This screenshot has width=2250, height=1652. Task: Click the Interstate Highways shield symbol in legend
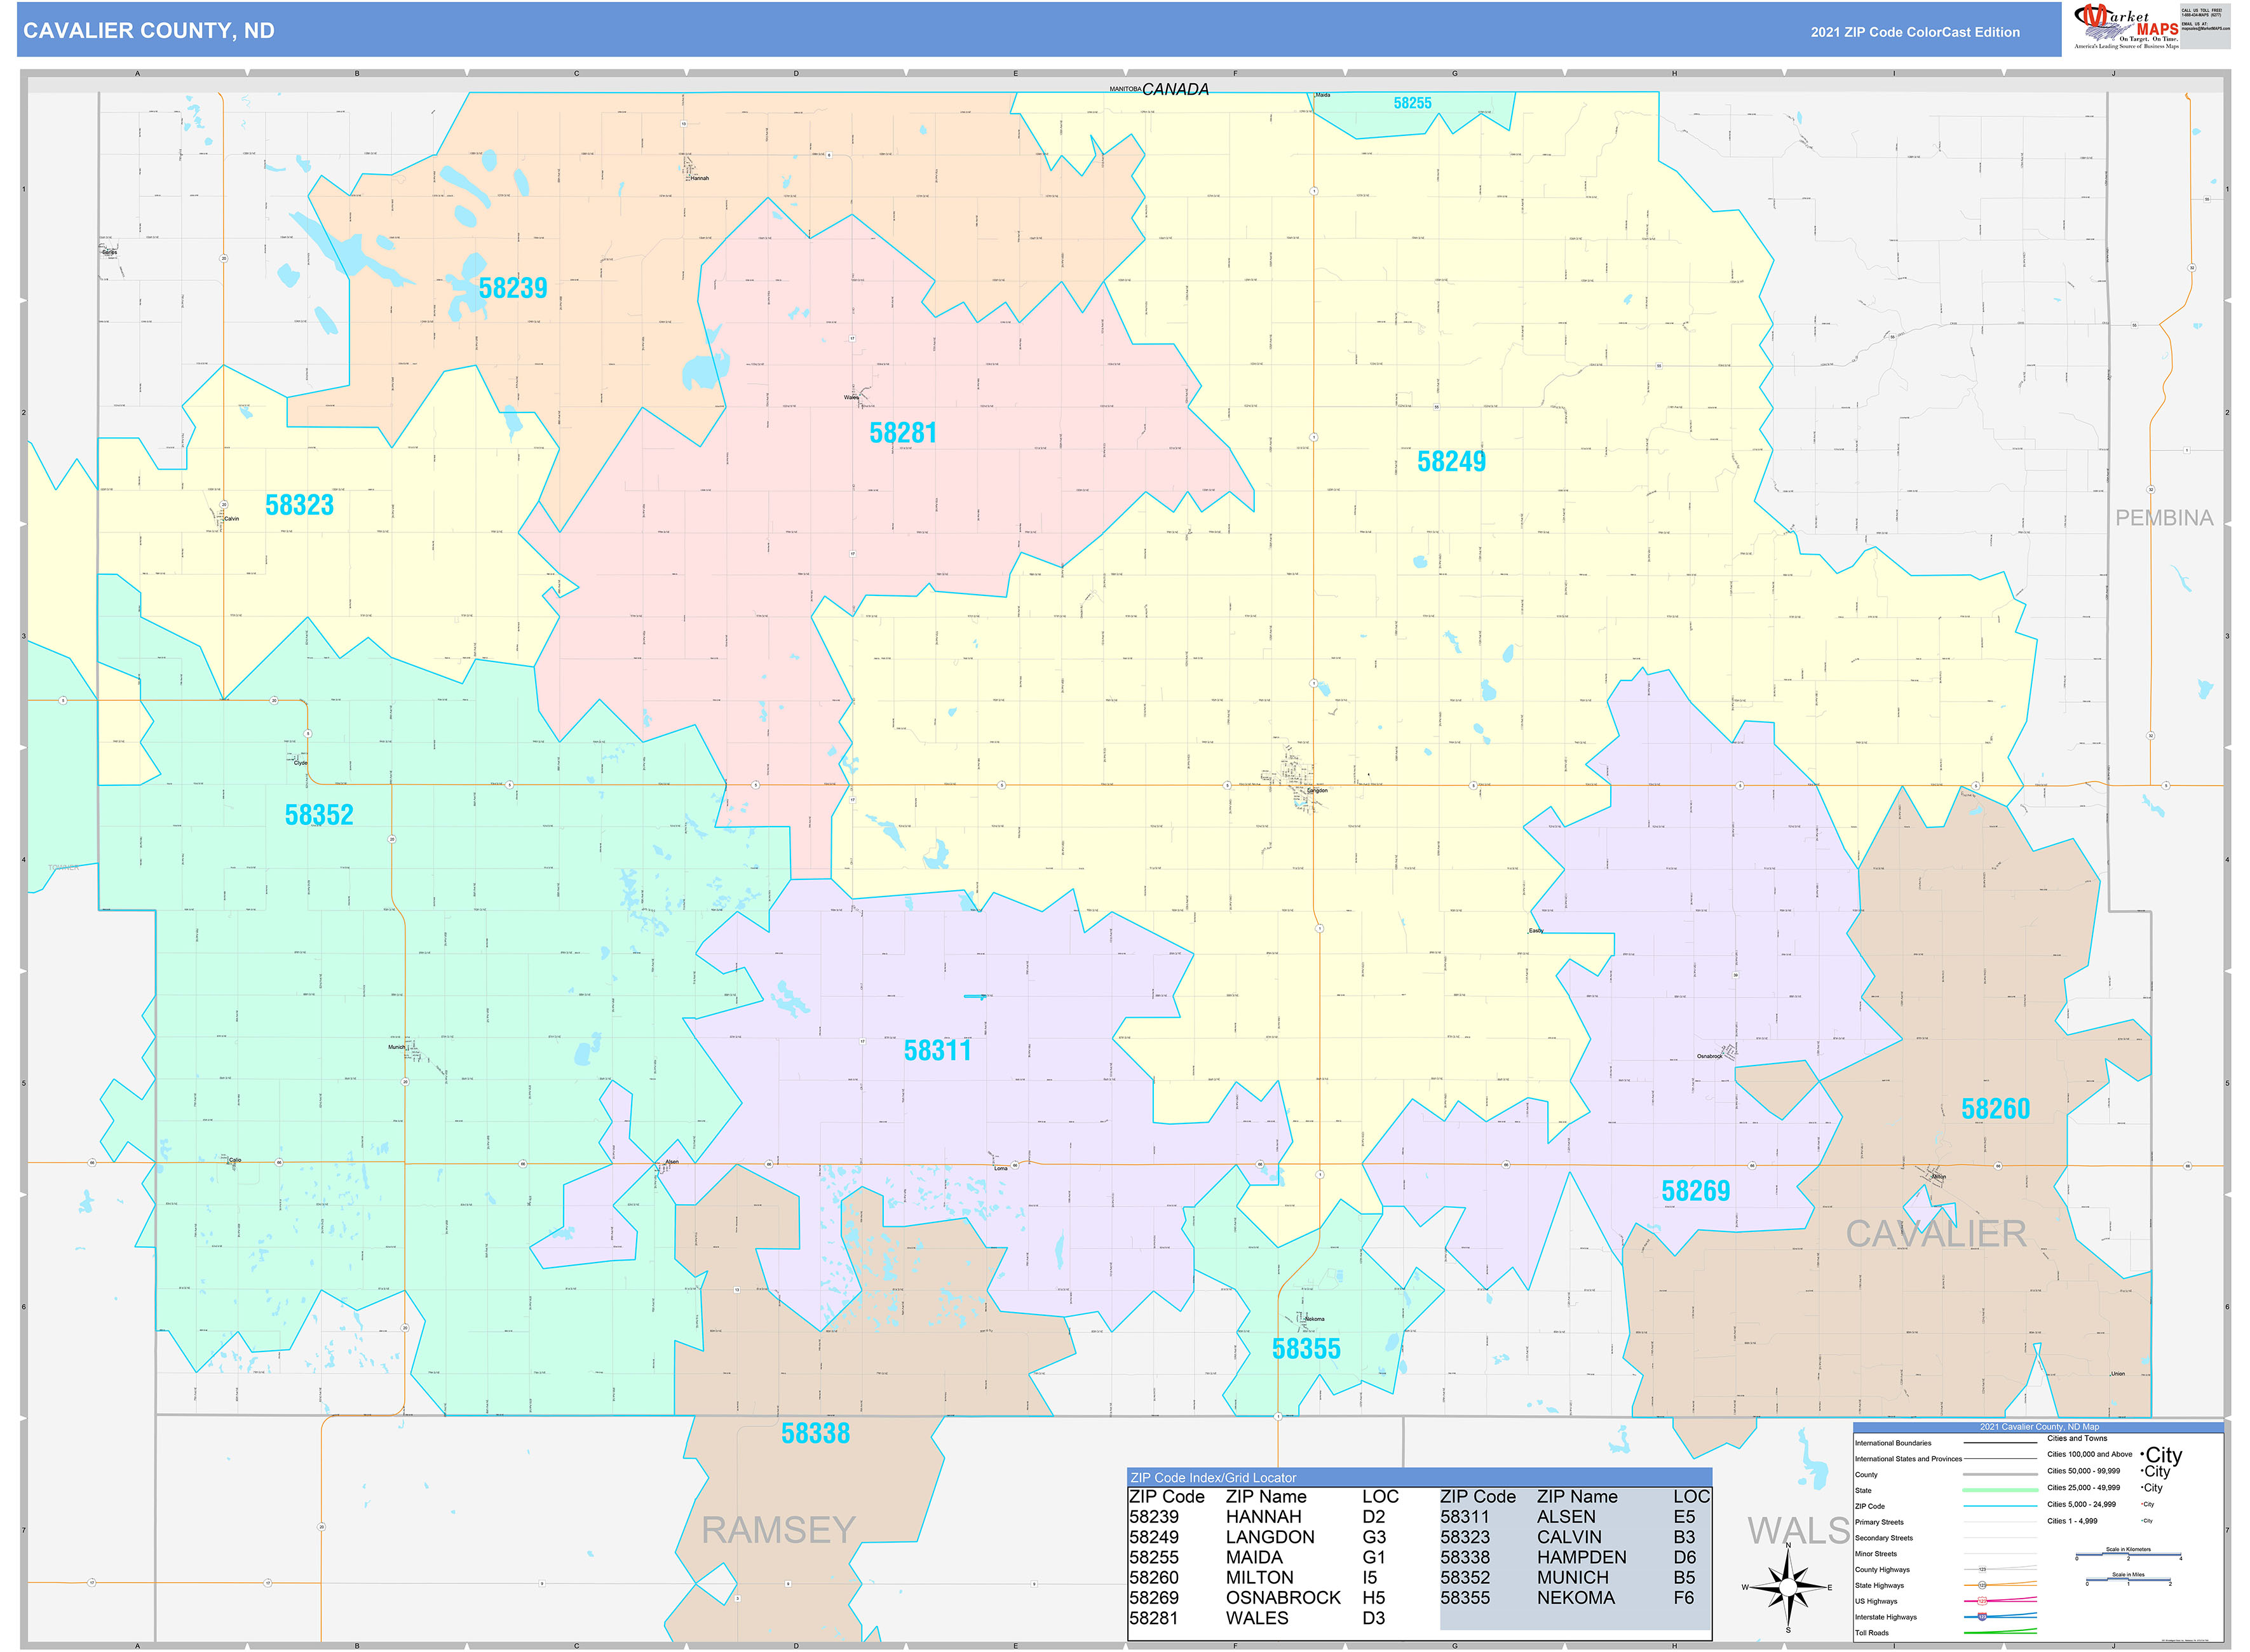pos(1983,1617)
